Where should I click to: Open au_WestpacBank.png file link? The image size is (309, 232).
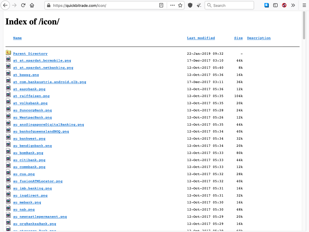[x=32, y=117]
